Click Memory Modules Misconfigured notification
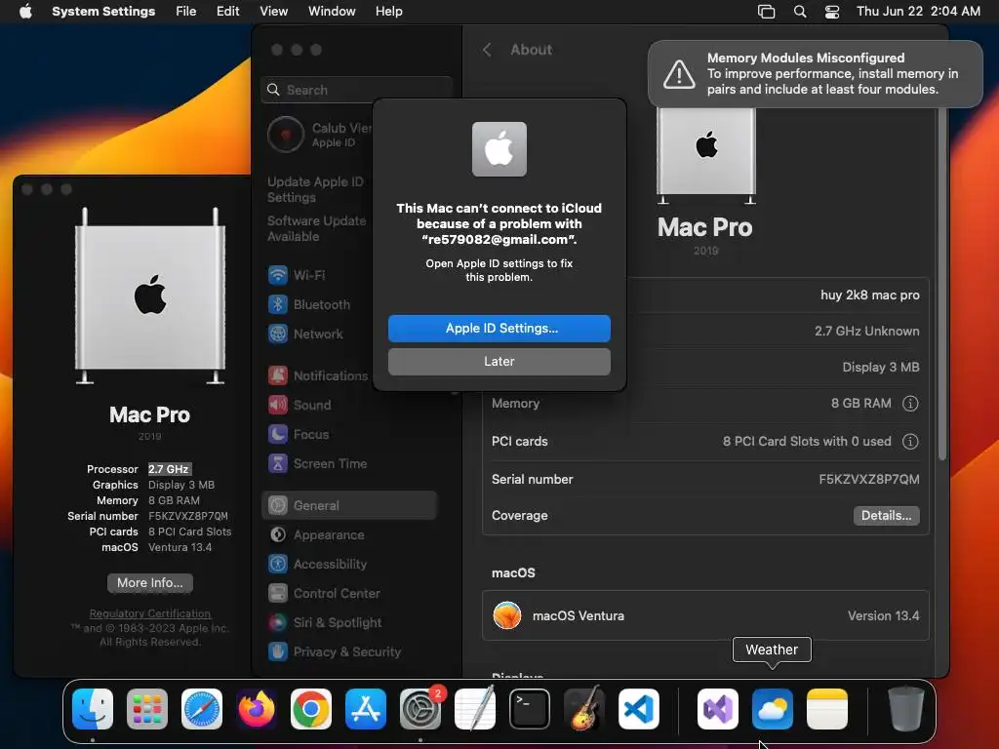The height and width of the screenshot is (749, 999). 815,74
